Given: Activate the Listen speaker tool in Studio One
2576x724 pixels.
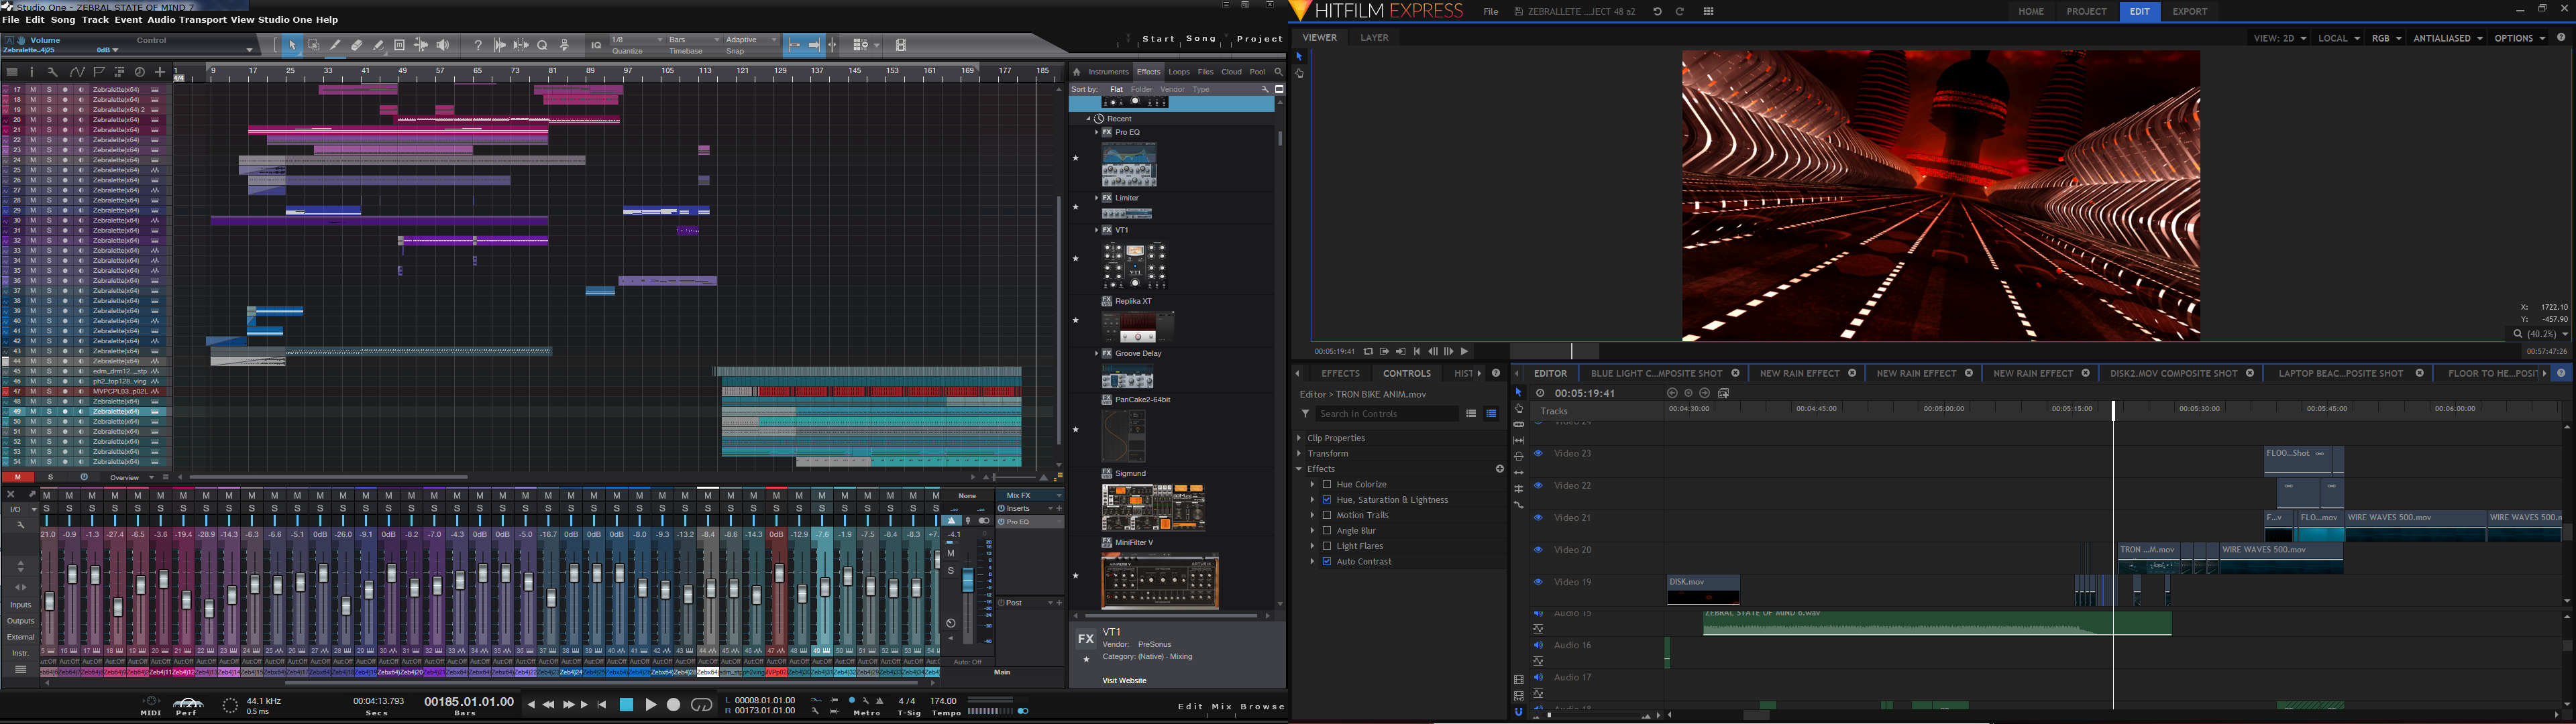Looking at the screenshot, I should [443, 45].
